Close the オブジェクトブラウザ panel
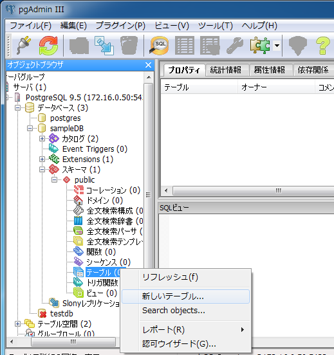This screenshot has width=334, height=355. pyautogui.click(x=148, y=65)
